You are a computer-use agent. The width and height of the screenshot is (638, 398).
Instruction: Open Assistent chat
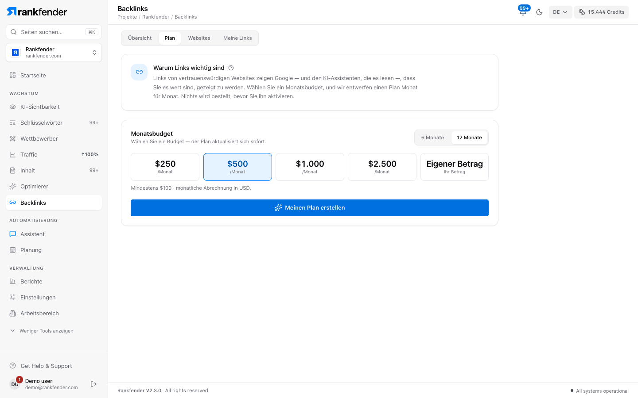[x=54, y=234]
